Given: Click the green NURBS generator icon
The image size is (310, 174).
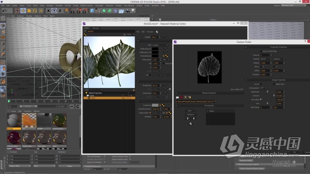Looking at the screenshot, I should pos(104,11).
